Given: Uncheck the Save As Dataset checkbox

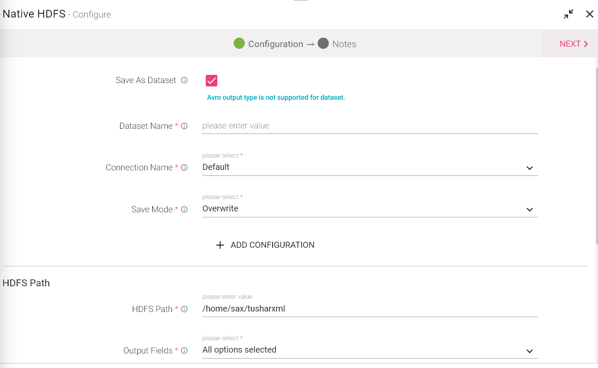Looking at the screenshot, I should coord(211,80).
